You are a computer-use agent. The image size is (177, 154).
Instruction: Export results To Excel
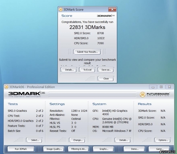(87, 70)
